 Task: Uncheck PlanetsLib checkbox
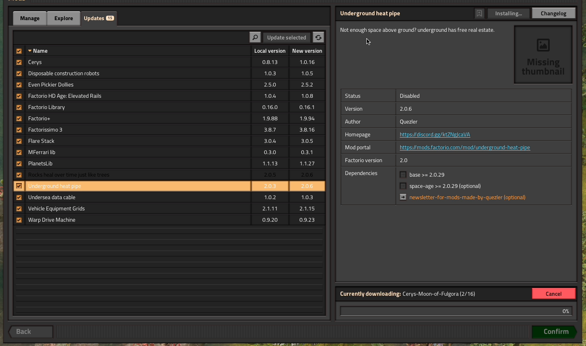click(19, 164)
